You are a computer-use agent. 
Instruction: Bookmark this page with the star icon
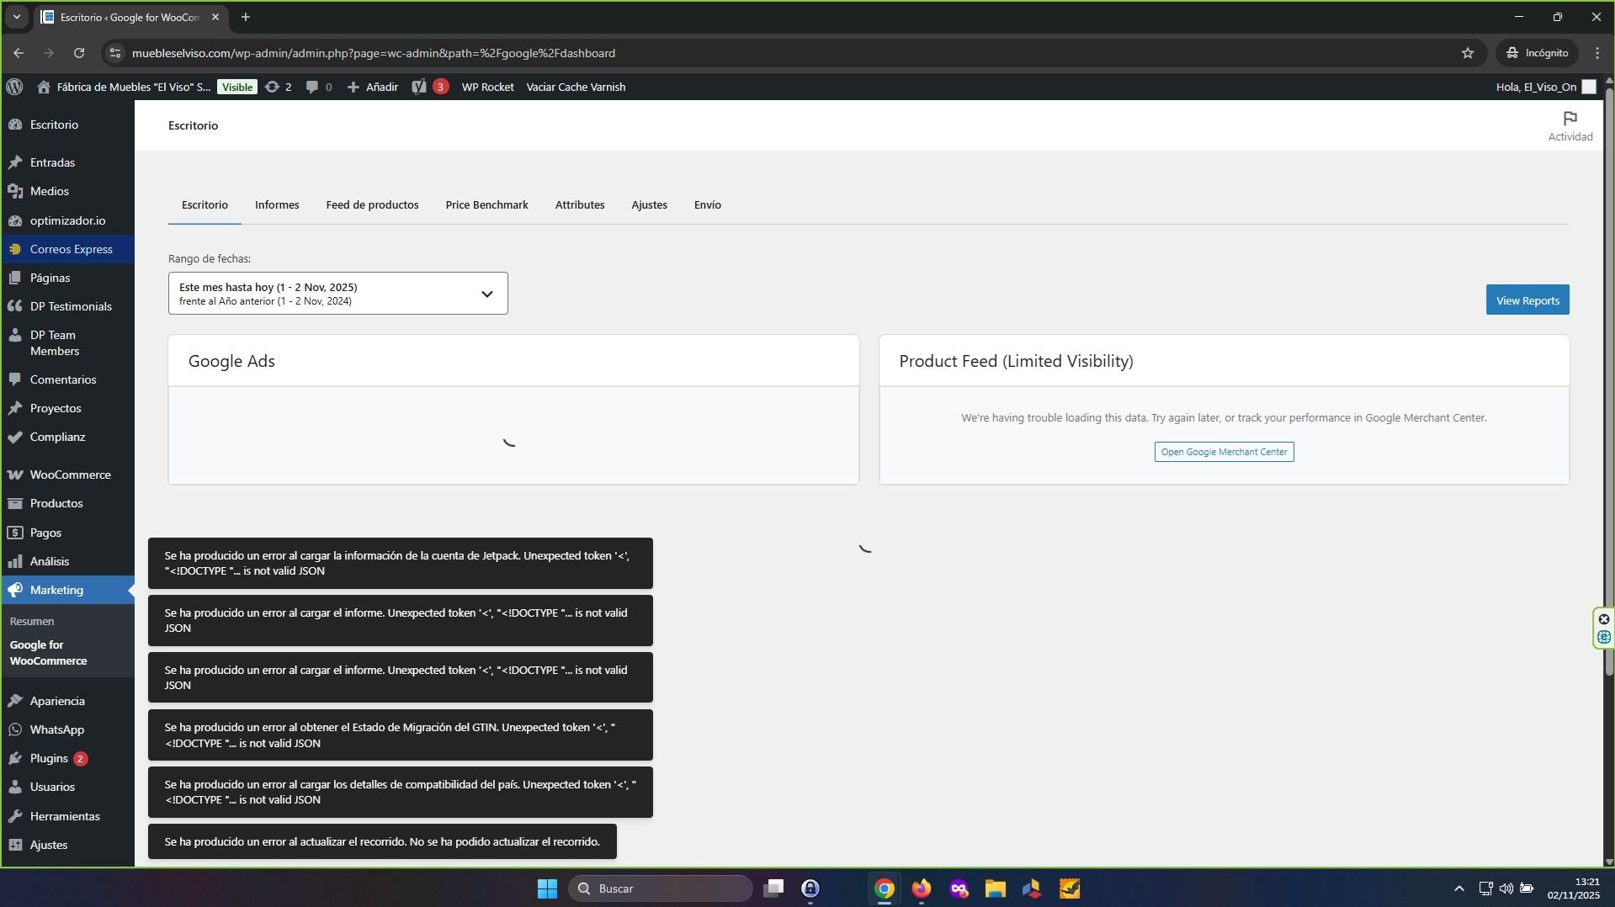[x=1468, y=53]
